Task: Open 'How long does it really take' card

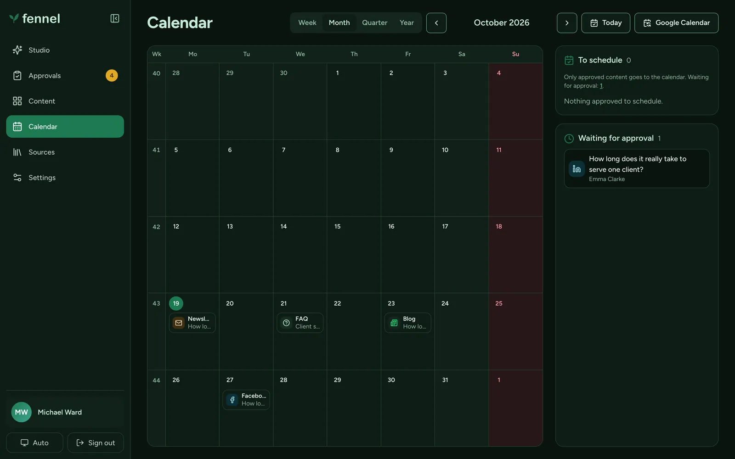Action: point(637,168)
